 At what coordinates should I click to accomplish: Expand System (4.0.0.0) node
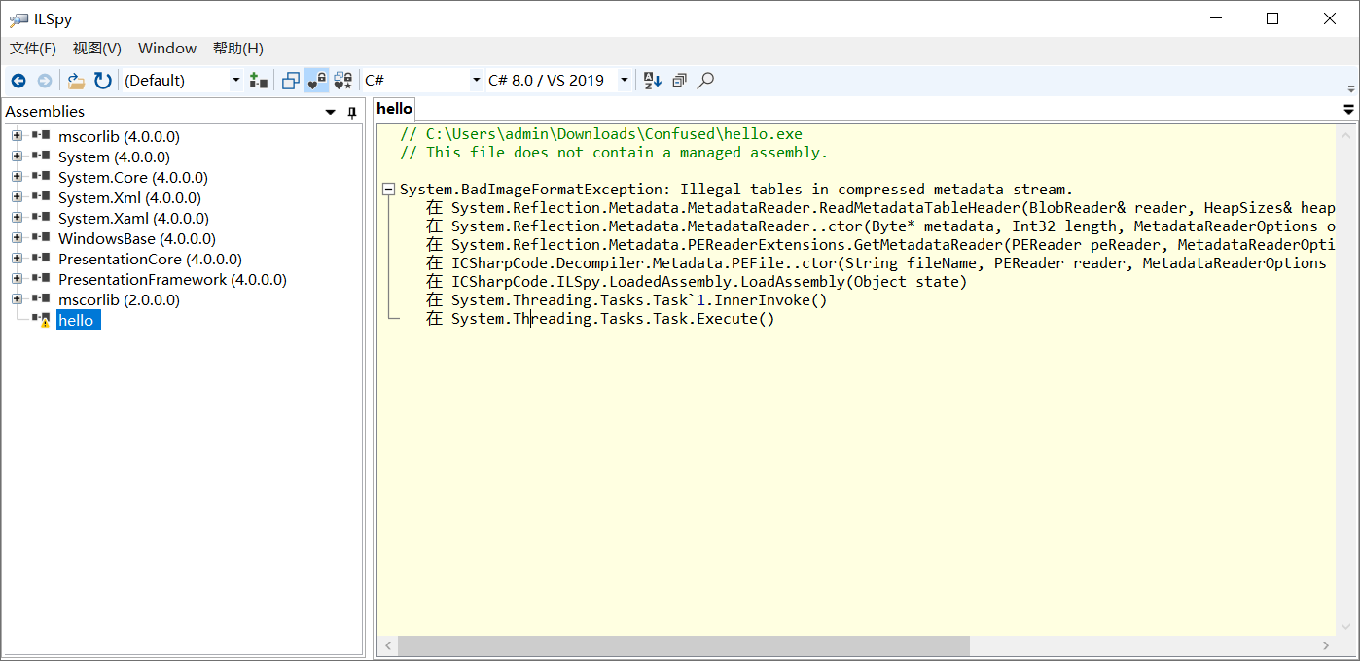click(17, 157)
